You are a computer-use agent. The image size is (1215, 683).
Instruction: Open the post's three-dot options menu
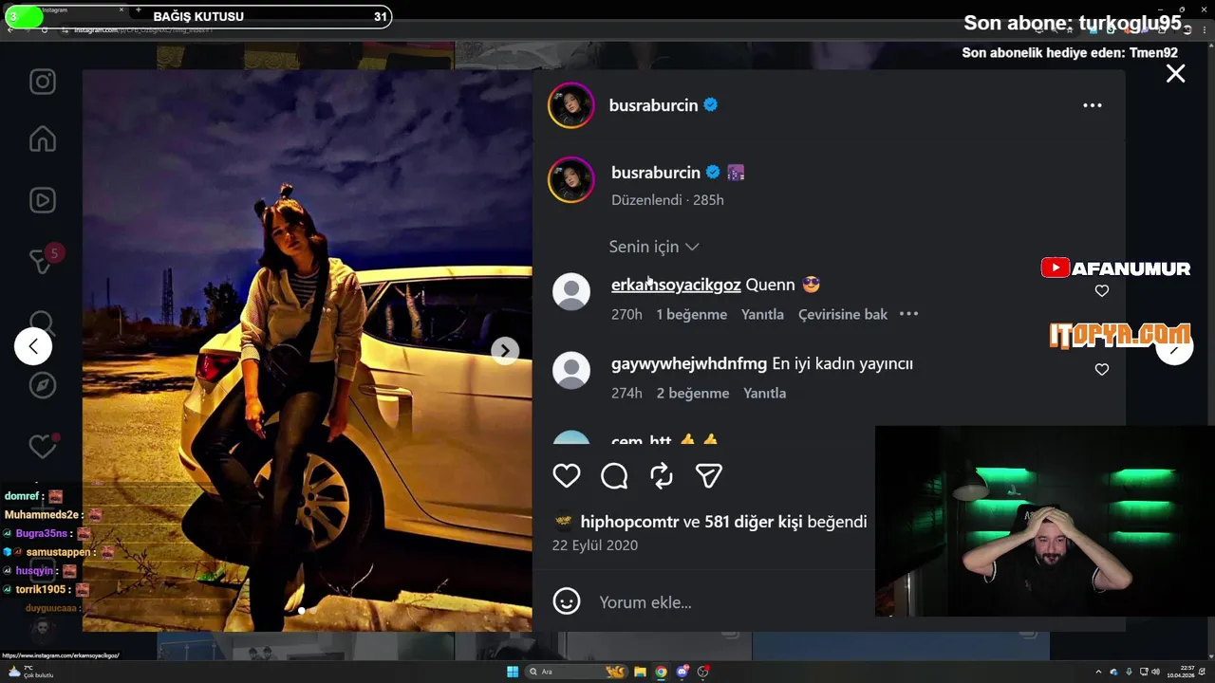point(1093,105)
